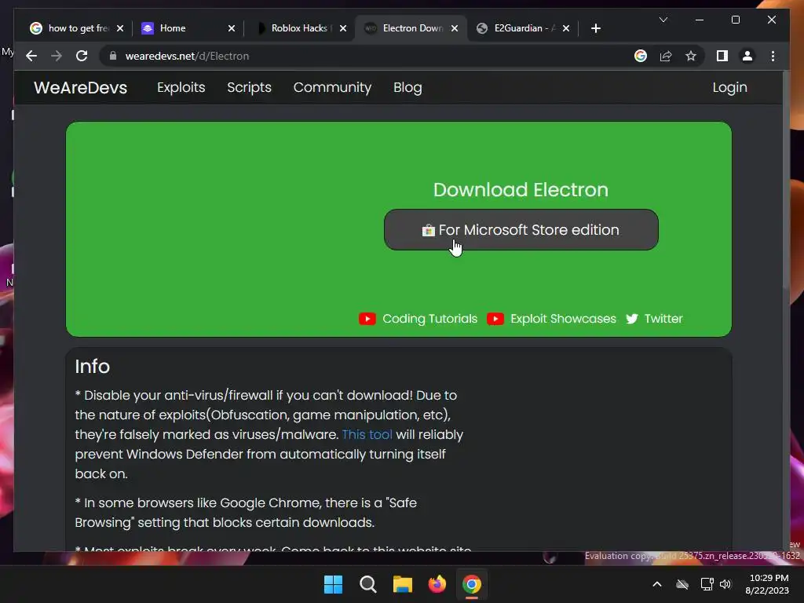Open the clock showing 10:29 PM
804x603 pixels.
click(767, 584)
